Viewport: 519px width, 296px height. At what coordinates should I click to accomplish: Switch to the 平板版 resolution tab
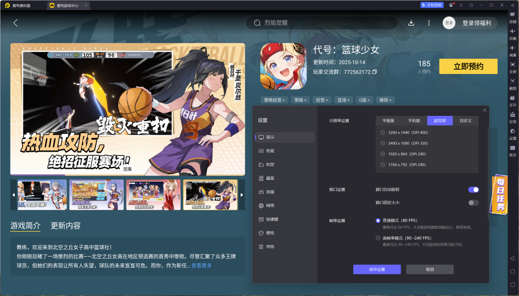coord(388,121)
